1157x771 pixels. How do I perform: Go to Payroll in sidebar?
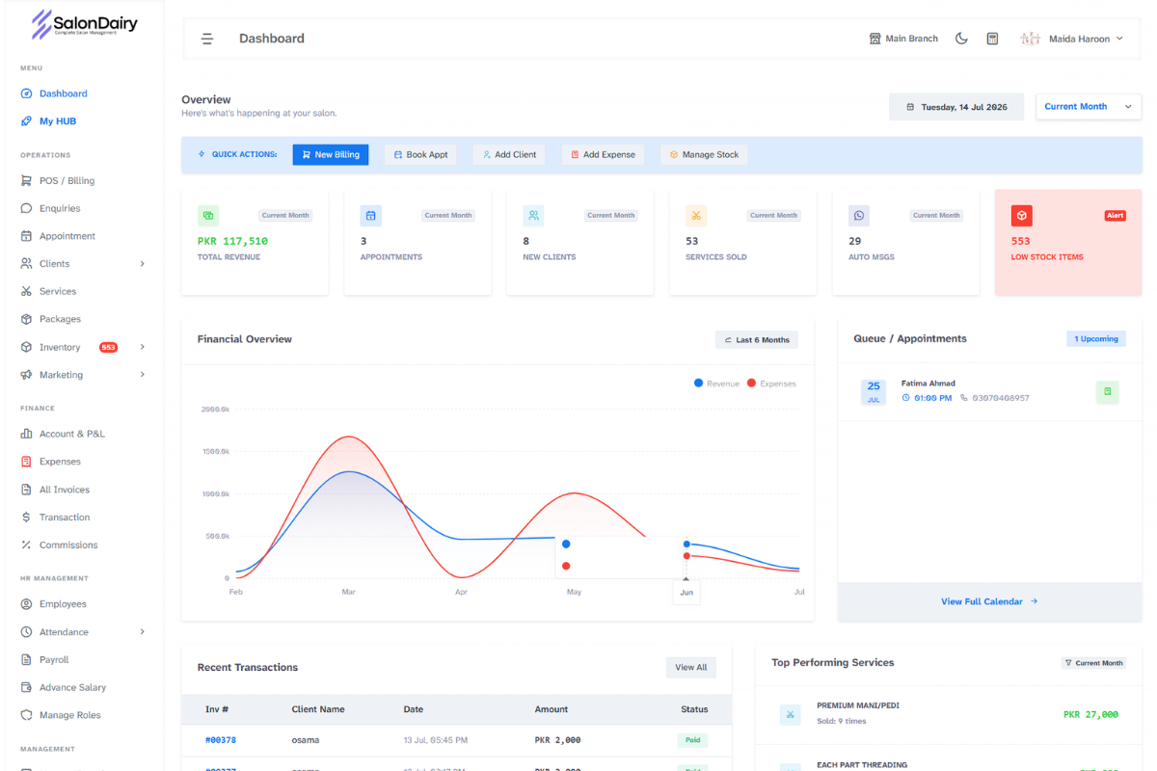[x=54, y=660]
